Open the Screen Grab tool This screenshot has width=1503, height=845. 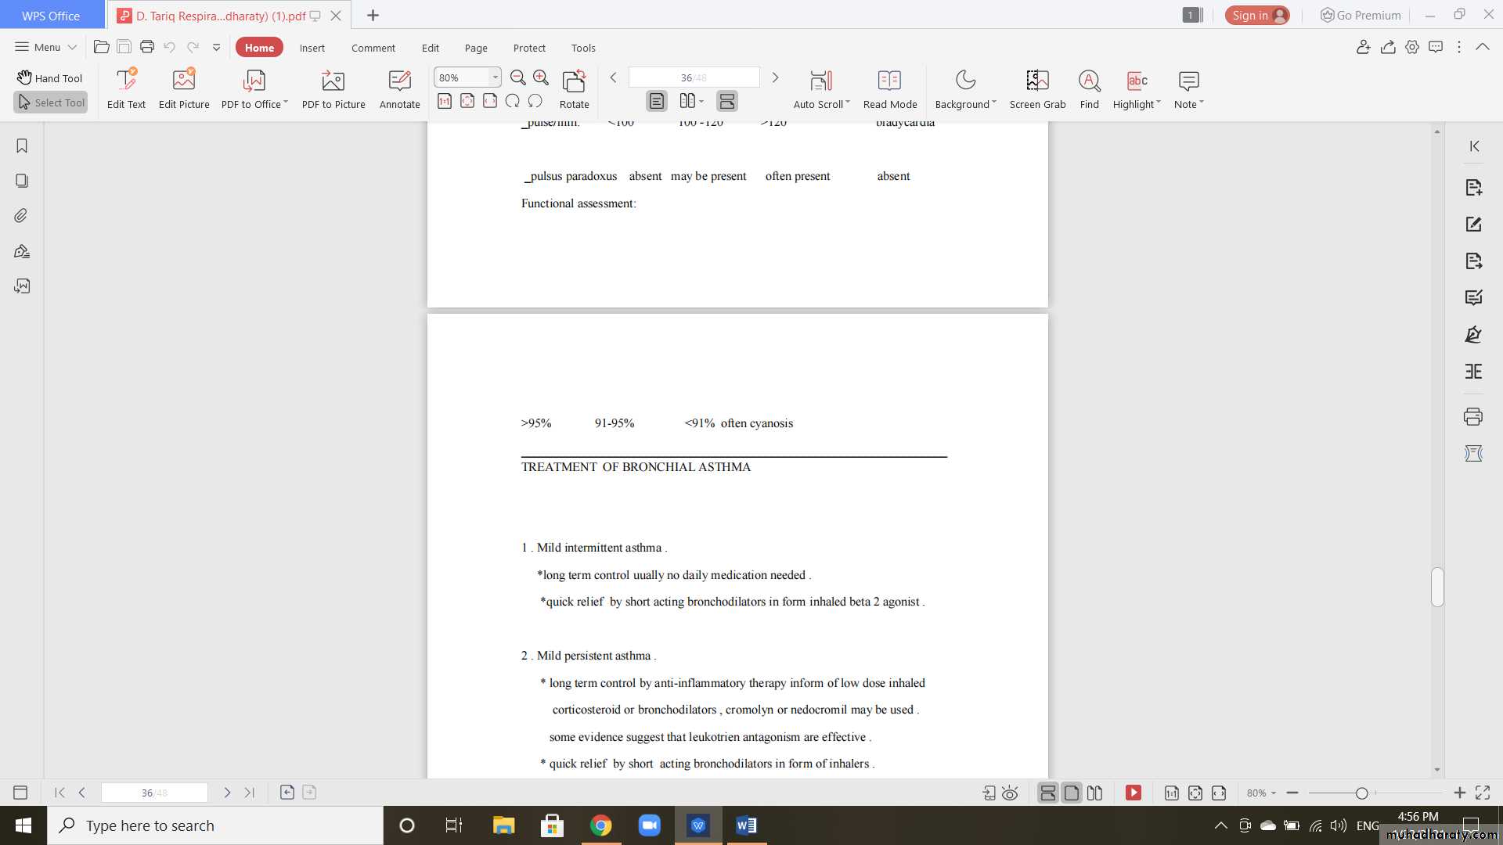coord(1037,81)
